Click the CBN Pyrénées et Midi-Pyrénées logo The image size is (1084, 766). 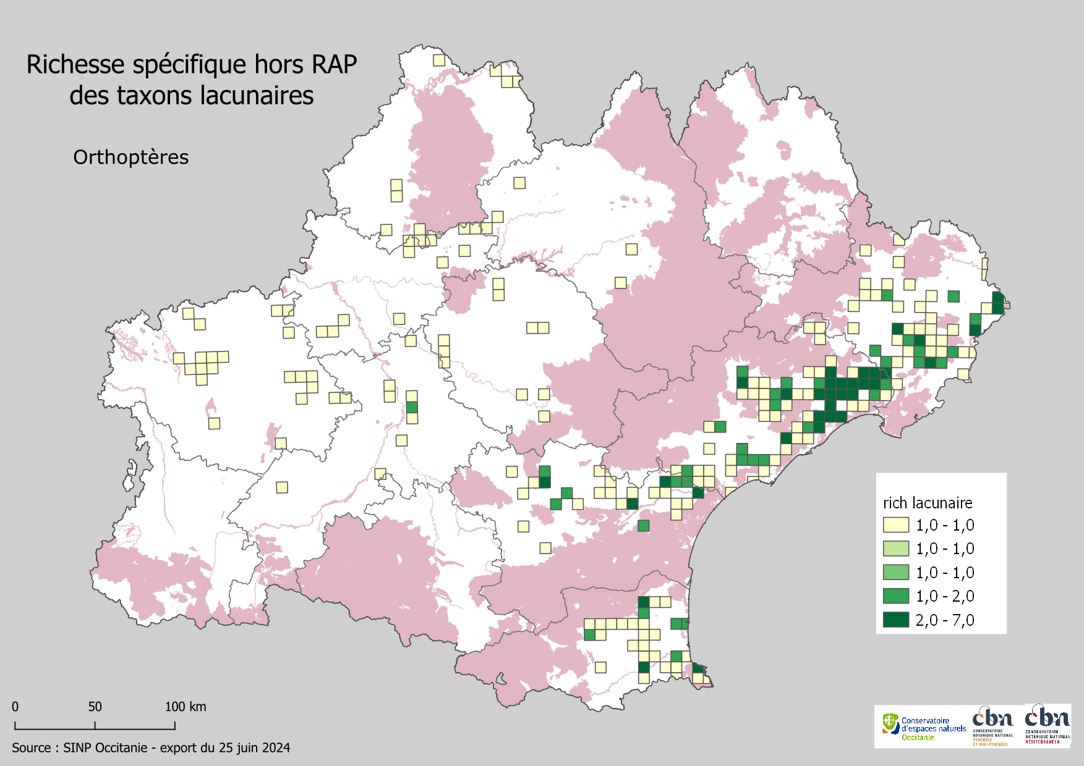992,726
